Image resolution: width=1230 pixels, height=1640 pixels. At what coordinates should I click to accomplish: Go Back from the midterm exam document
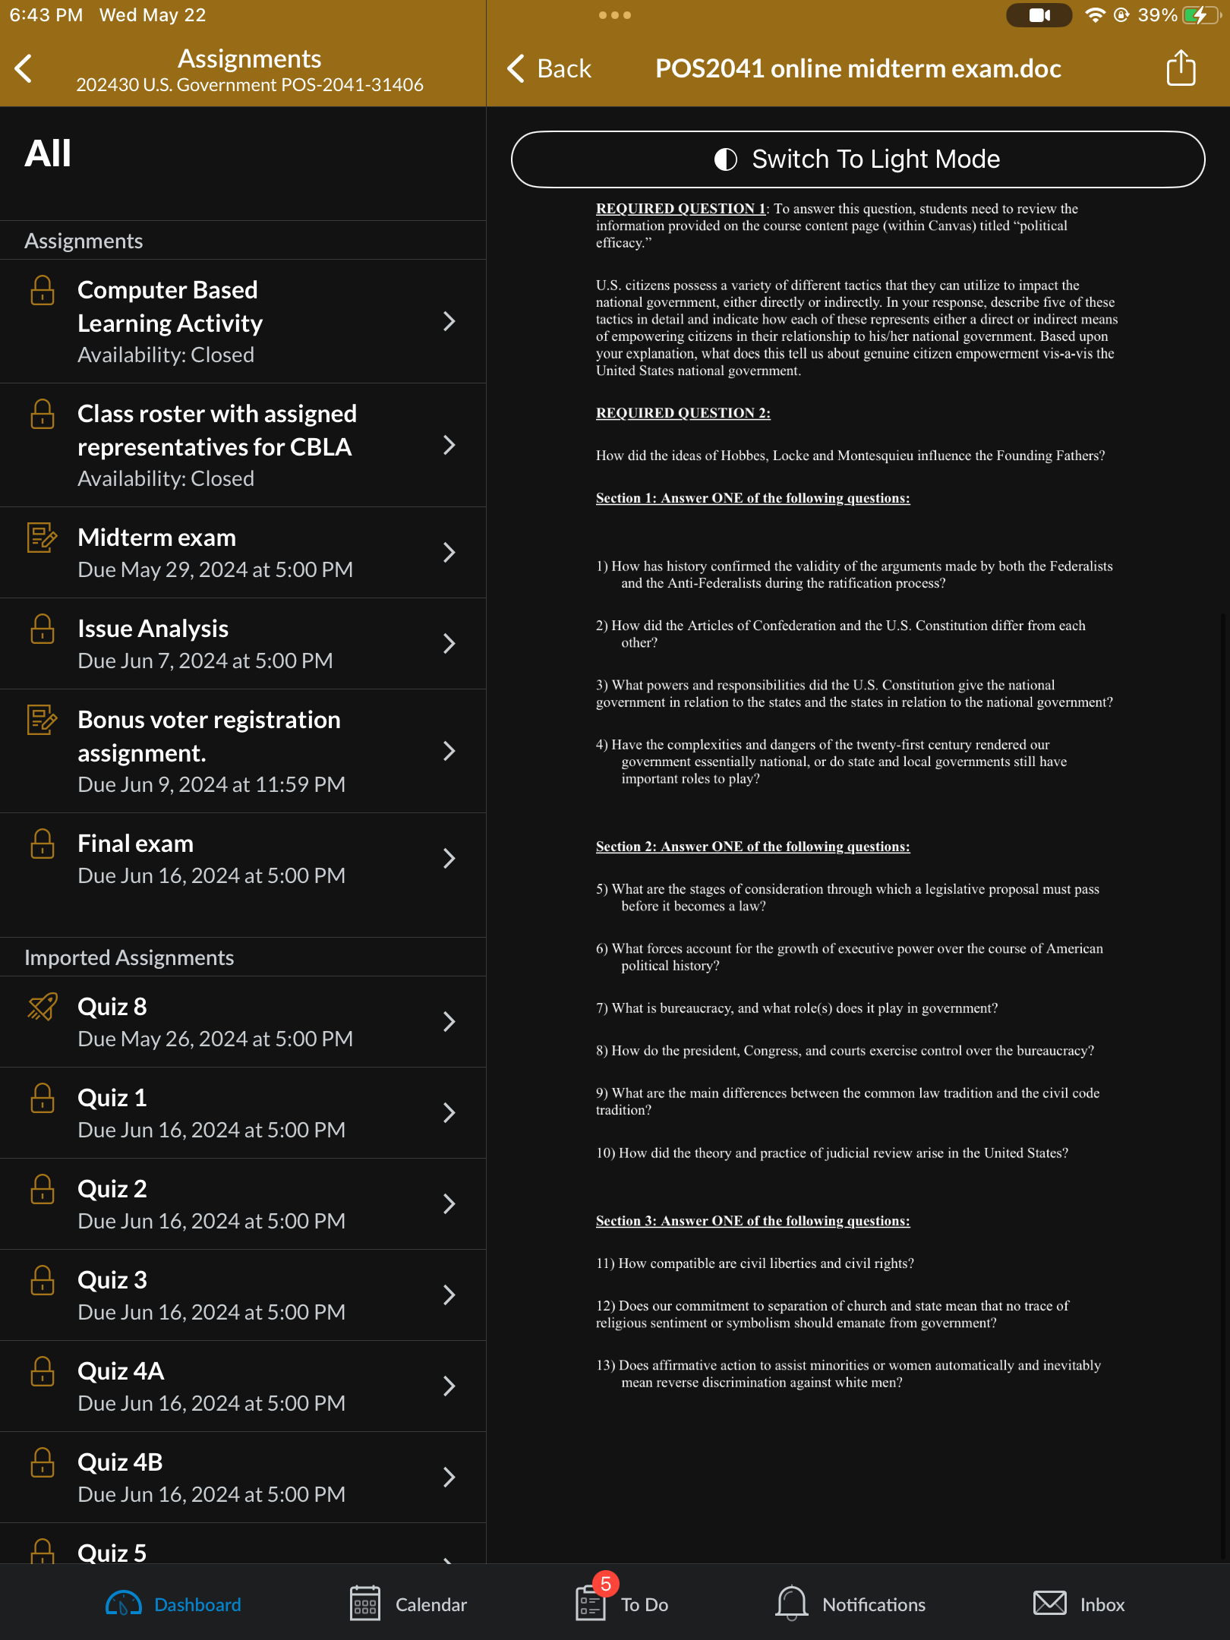(549, 68)
